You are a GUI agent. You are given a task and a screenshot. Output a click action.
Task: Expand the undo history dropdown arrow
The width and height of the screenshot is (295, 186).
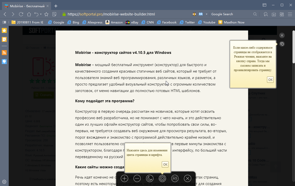[41, 14]
